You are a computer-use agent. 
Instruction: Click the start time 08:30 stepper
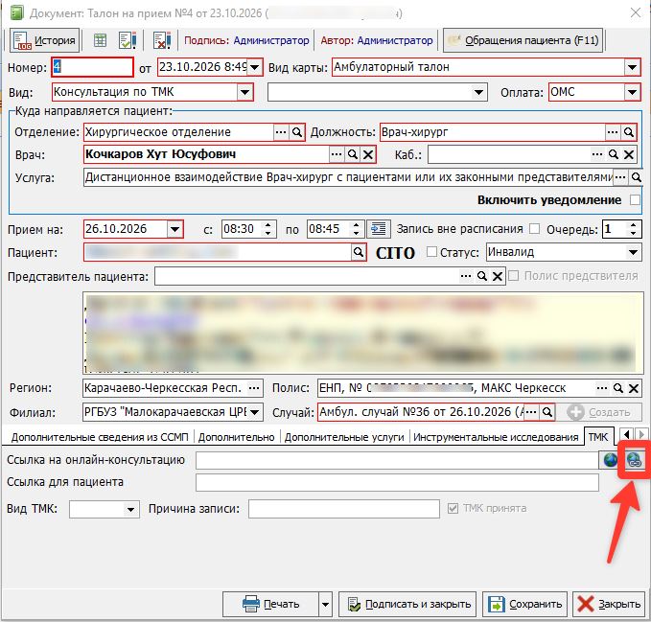click(x=268, y=229)
